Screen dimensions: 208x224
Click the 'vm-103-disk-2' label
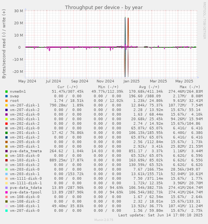pyautogui.click(x=25, y=165)
